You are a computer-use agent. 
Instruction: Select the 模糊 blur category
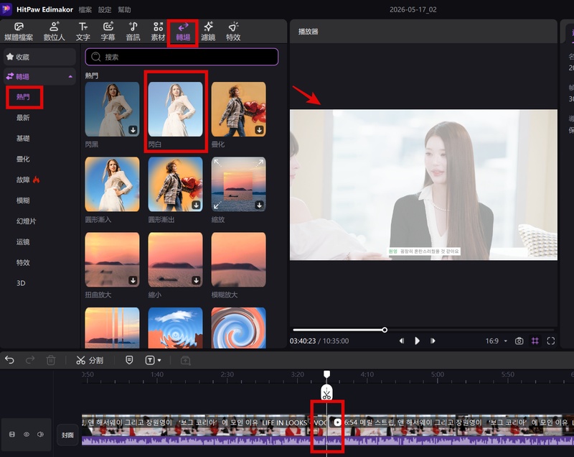[23, 200]
